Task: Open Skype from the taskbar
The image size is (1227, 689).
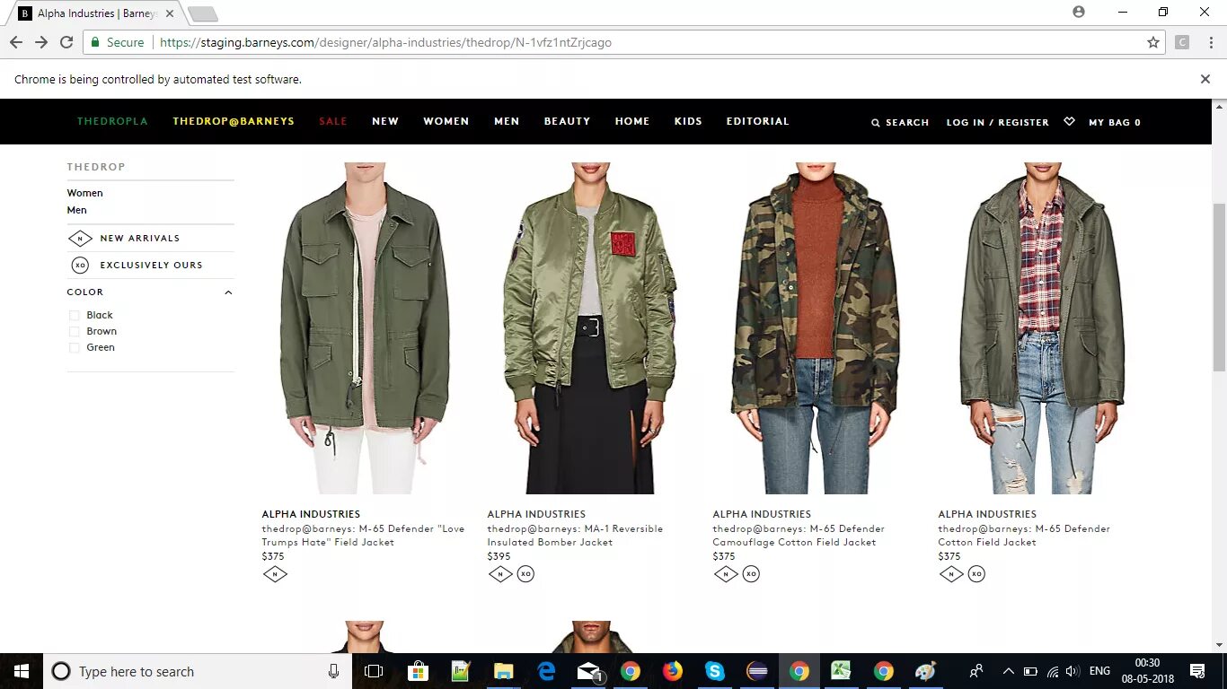Action: (715, 671)
